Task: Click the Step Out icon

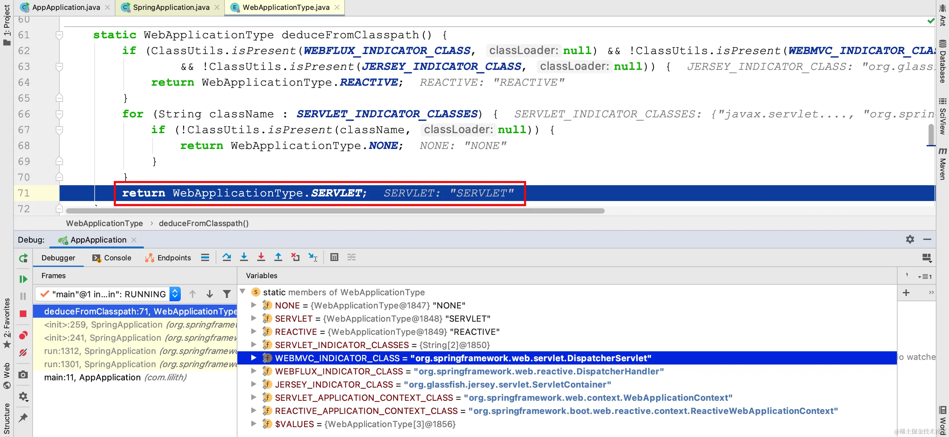Action: point(278,257)
